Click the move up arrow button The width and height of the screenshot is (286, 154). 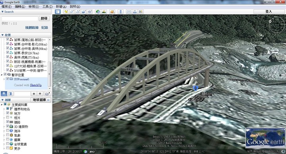[34, 94]
